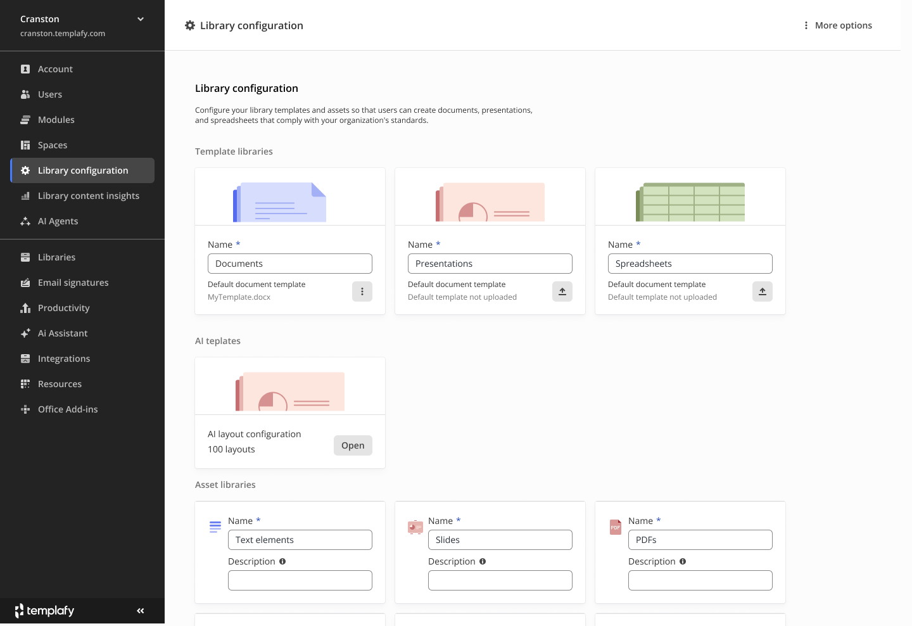Image resolution: width=912 pixels, height=626 pixels.
Task: Expand the Cranston tenant dropdown
Action: click(x=141, y=19)
